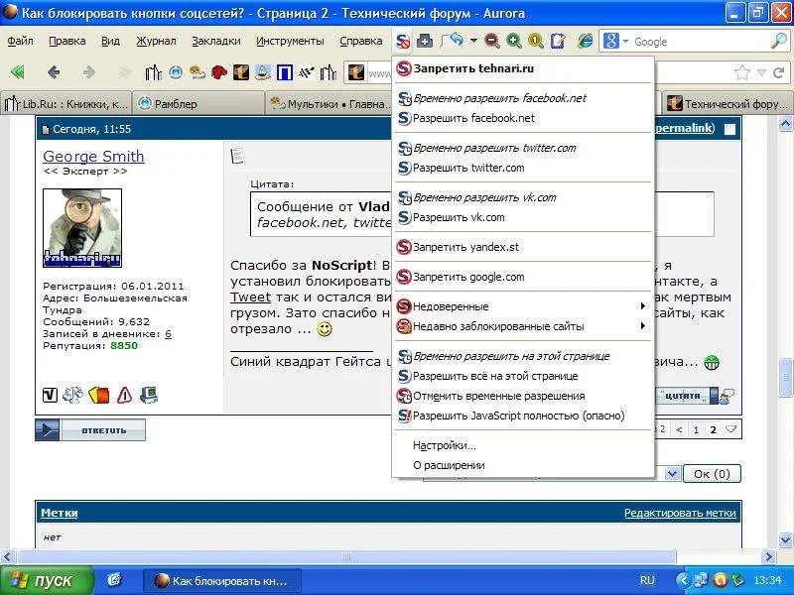
Task: Open О расширении entry
Action: (x=523, y=465)
